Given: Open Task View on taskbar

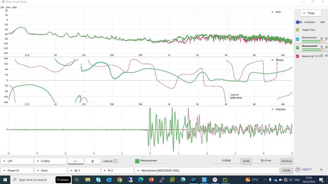Looking at the screenshot, I should pos(77,180).
